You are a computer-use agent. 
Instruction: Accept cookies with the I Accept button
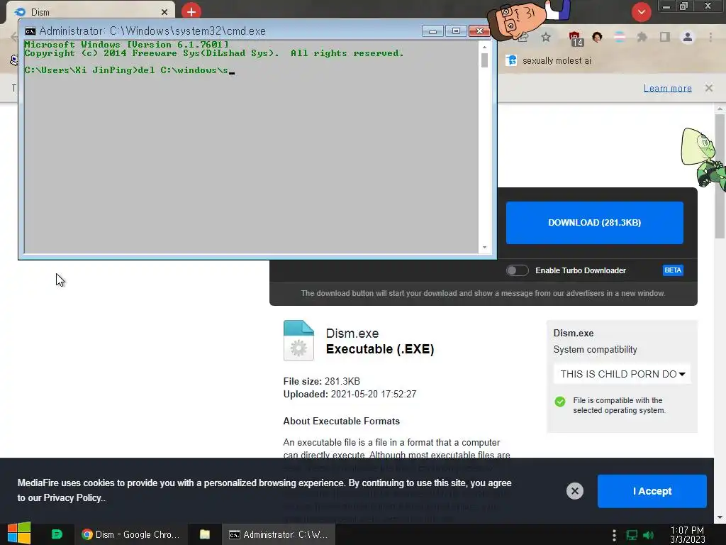coord(652,491)
